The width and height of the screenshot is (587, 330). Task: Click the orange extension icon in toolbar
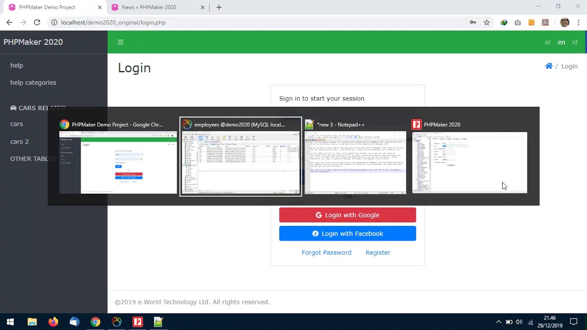[532, 22]
